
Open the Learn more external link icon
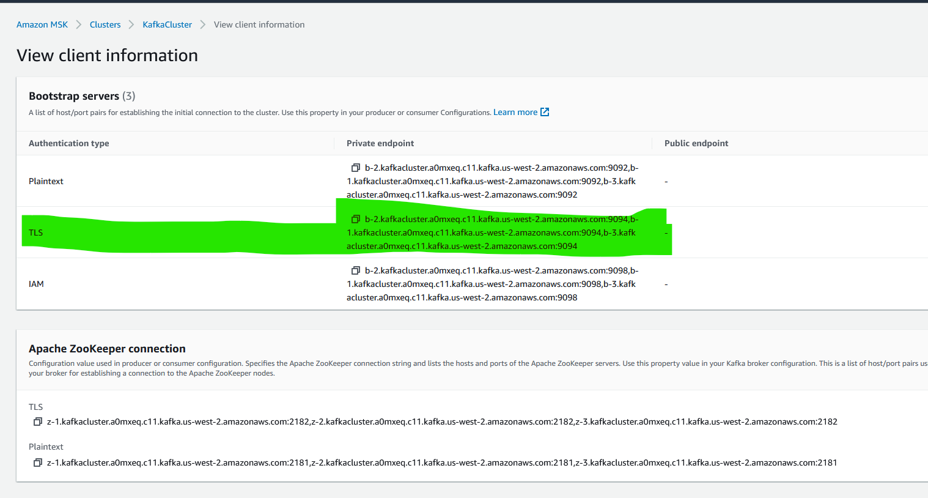[545, 112]
